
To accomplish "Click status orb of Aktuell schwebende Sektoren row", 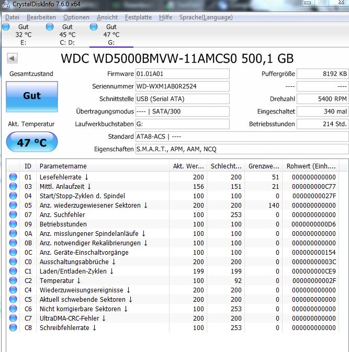I will [13, 300].
